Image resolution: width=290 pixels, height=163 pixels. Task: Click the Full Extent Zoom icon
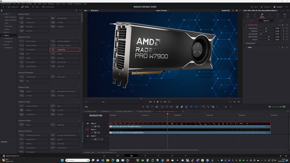203,107
